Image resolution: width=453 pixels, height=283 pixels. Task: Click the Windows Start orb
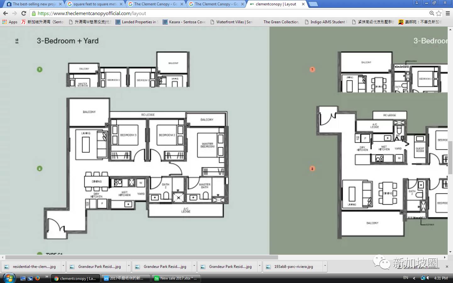[x=9, y=278]
